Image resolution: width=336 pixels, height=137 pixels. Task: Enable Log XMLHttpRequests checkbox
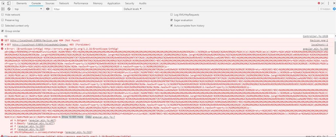[171, 15]
